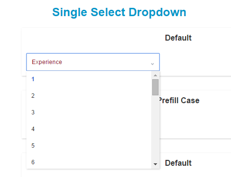Image resolution: width=231 pixels, height=177 pixels.
Task: Click the Experience dropdown field
Action: tap(93, 62)
